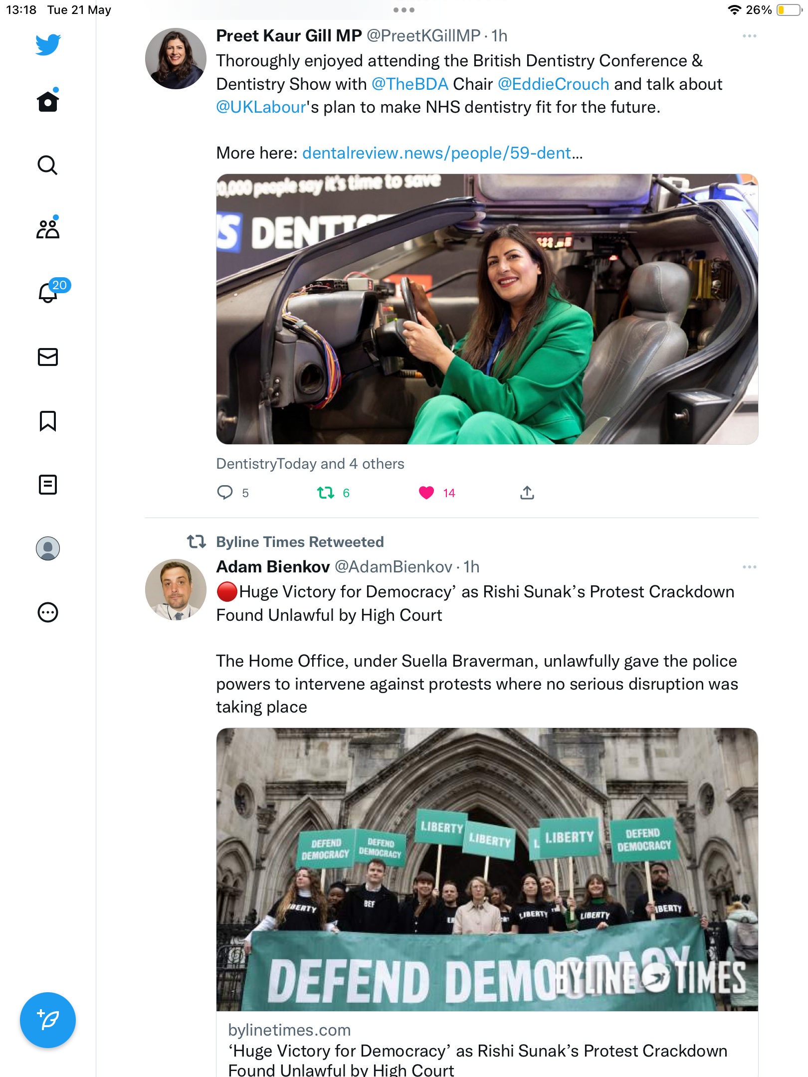The image size is (808, 1077).
Task: Open the @UKLabour mention
Action: pyautogui.click(x=261, y=107)
